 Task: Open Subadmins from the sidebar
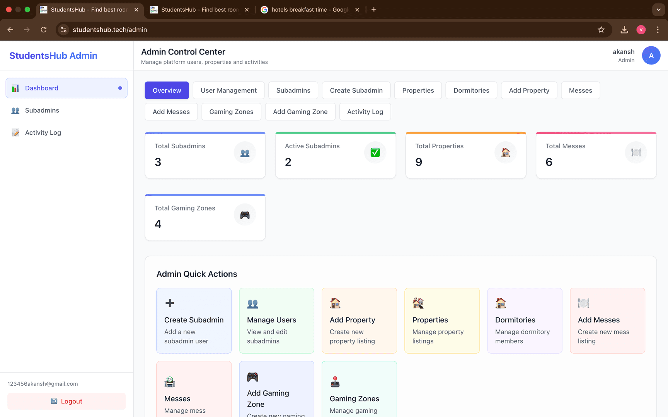tap(42, 110)
